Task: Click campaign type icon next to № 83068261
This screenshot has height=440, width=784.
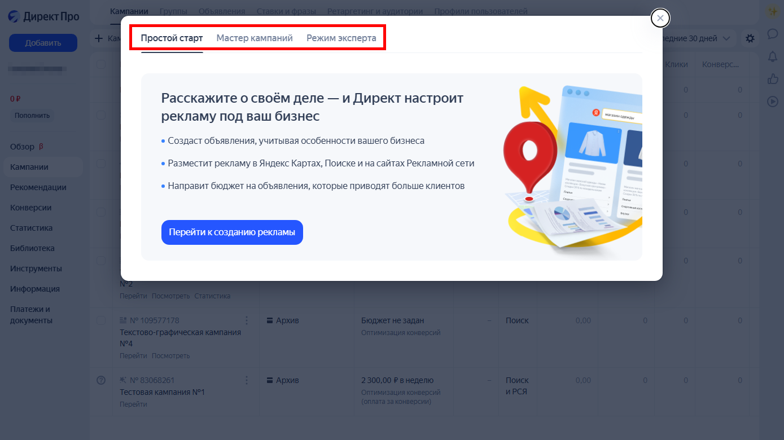Action: coord(124,380)
